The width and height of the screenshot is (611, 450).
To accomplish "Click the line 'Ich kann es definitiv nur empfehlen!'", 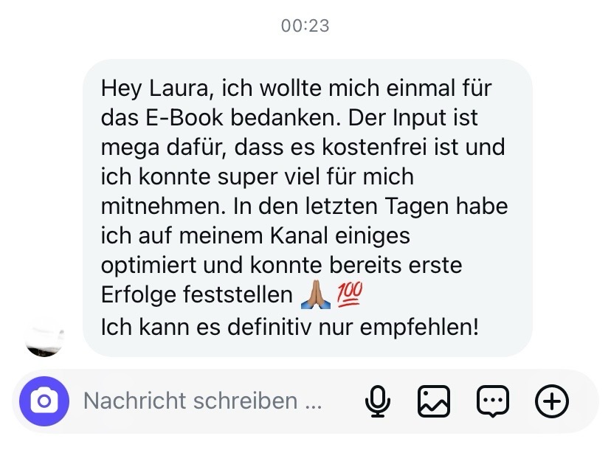I will (289, 327).
